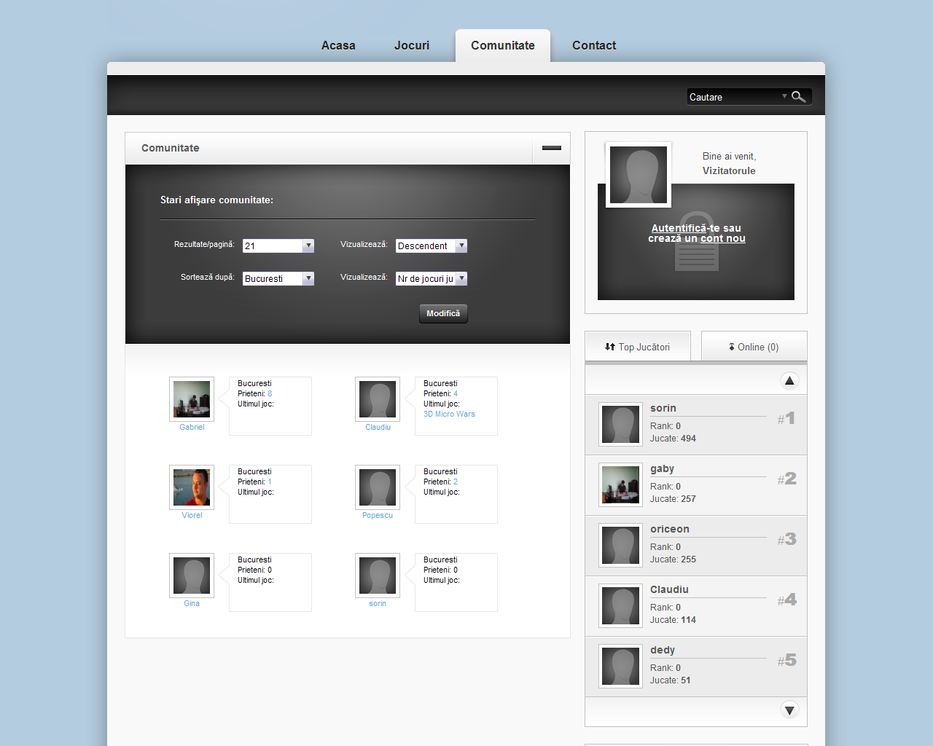Image resolution: width=933 pixels, height=746 pixels.
Task: Click the Comunitate panel header title
Action: click(171, 148)
